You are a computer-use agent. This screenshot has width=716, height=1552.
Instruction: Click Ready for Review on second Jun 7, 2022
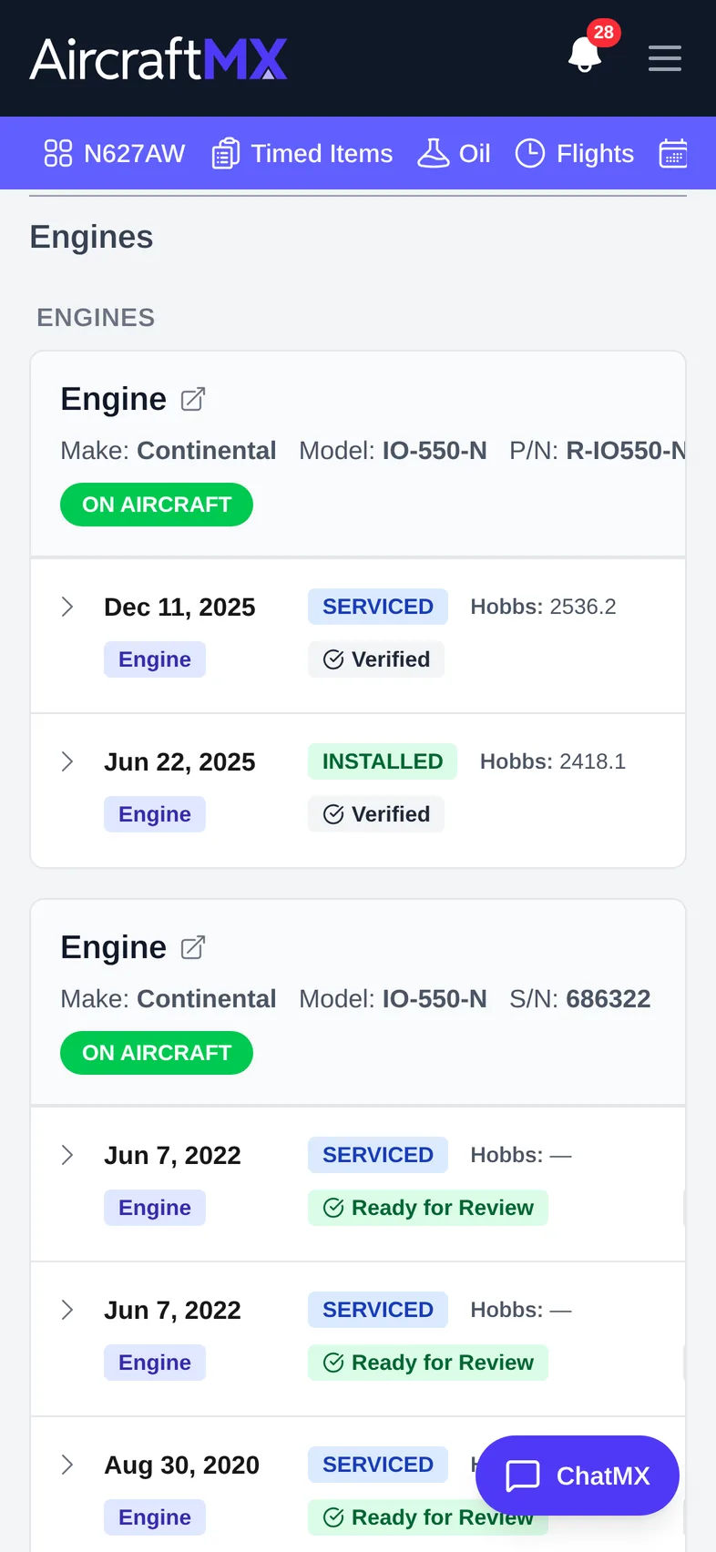tap(428, 1363)
